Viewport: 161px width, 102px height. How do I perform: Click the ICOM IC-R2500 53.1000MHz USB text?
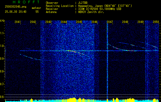point(100,9)
